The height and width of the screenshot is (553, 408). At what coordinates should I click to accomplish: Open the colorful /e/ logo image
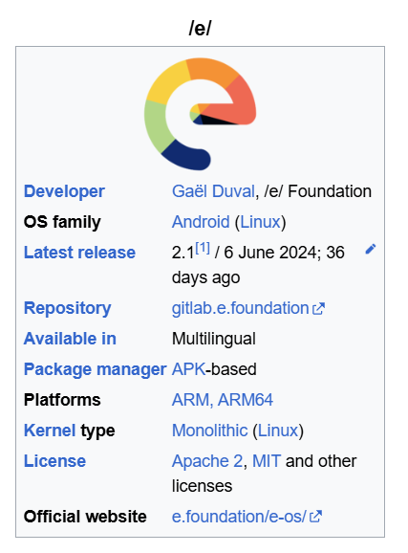pyautogui.click(x=200, y=114)
